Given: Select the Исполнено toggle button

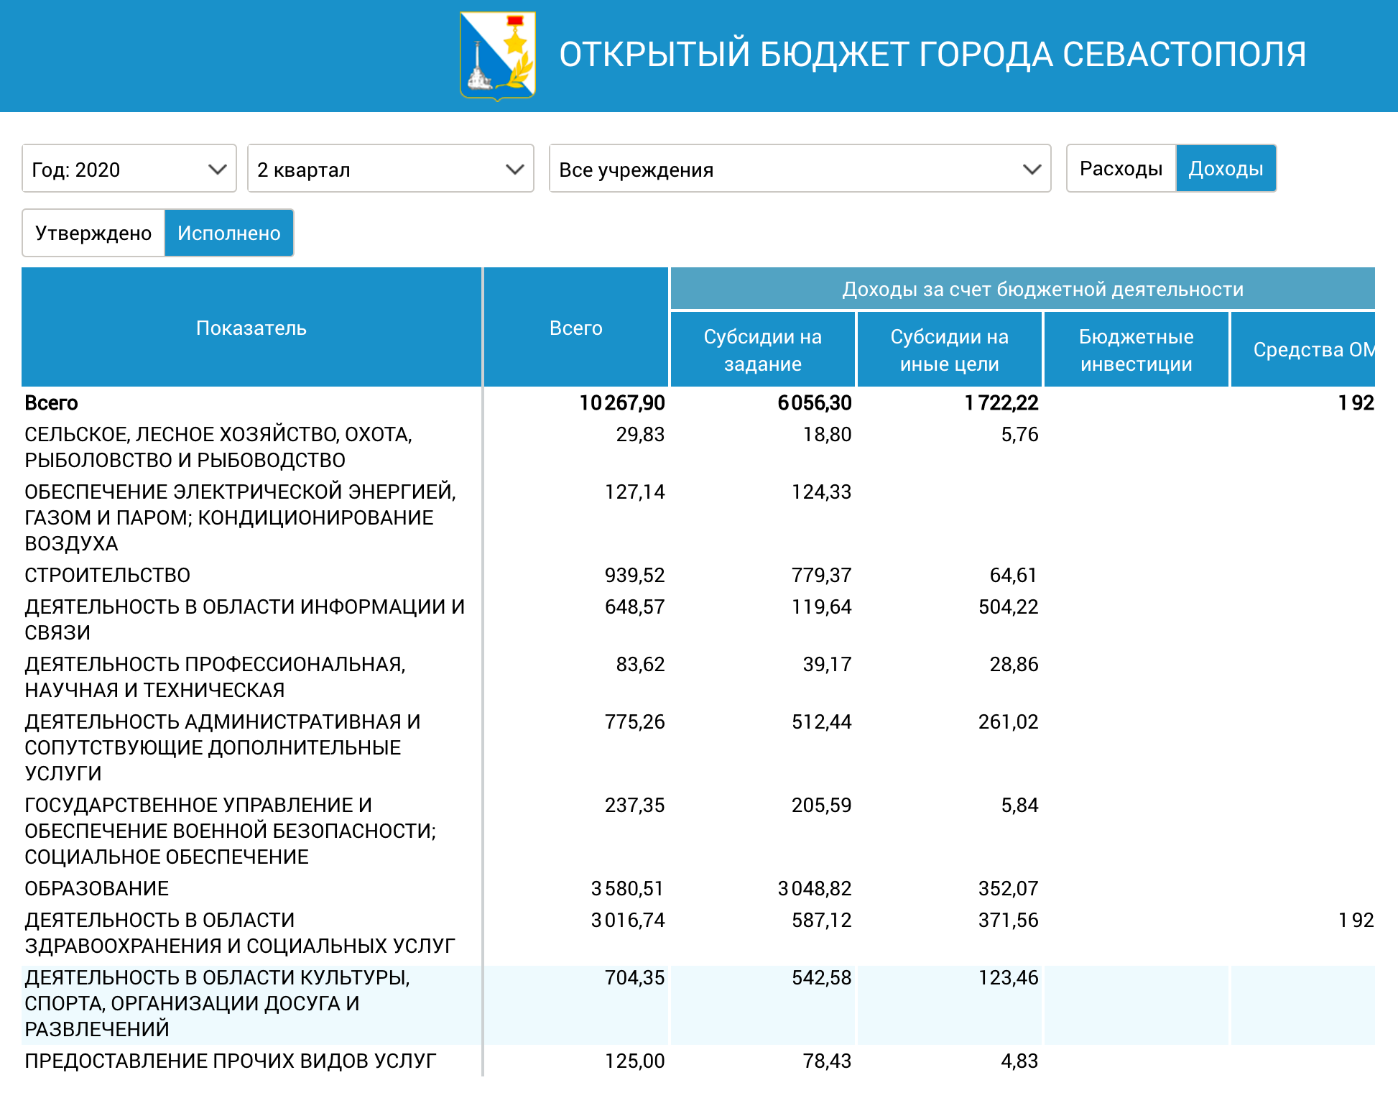Looking at the screenshot, I should click(228, 233).
